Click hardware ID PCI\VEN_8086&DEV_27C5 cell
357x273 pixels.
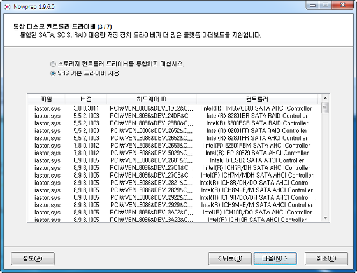[x=152, y=175]
